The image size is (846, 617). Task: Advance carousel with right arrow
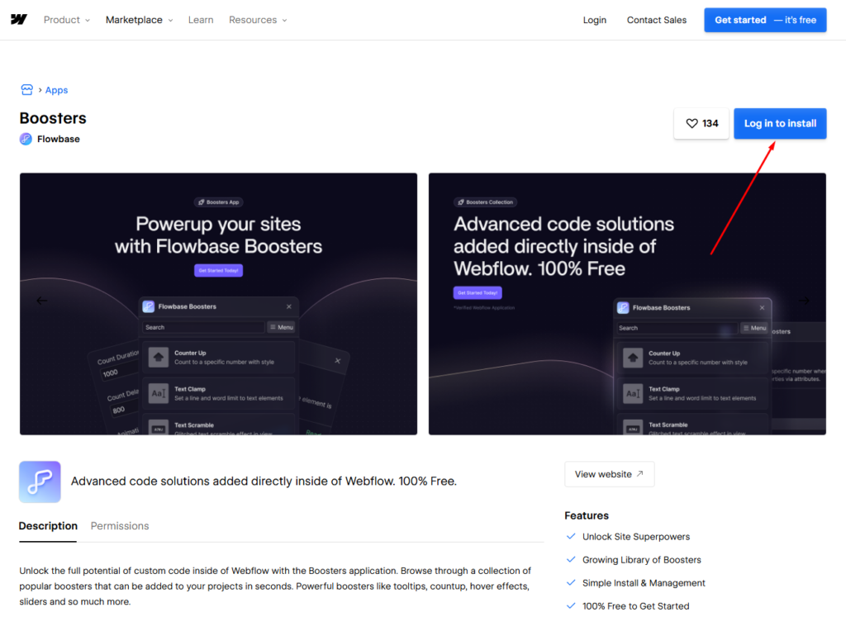click(x=804, y=301)
